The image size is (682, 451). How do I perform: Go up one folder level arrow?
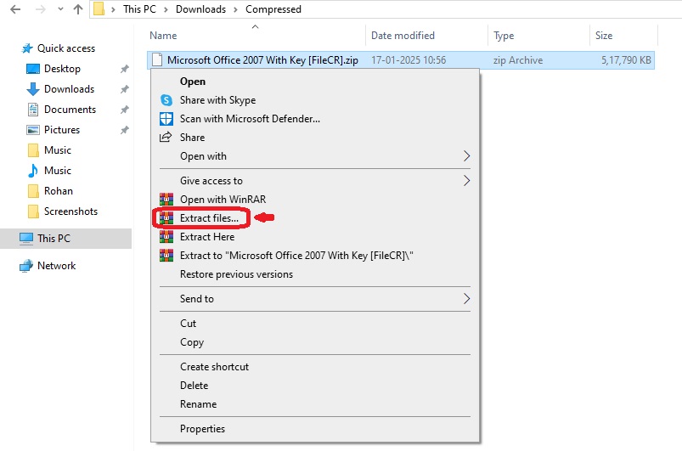(x=78, y=9)
